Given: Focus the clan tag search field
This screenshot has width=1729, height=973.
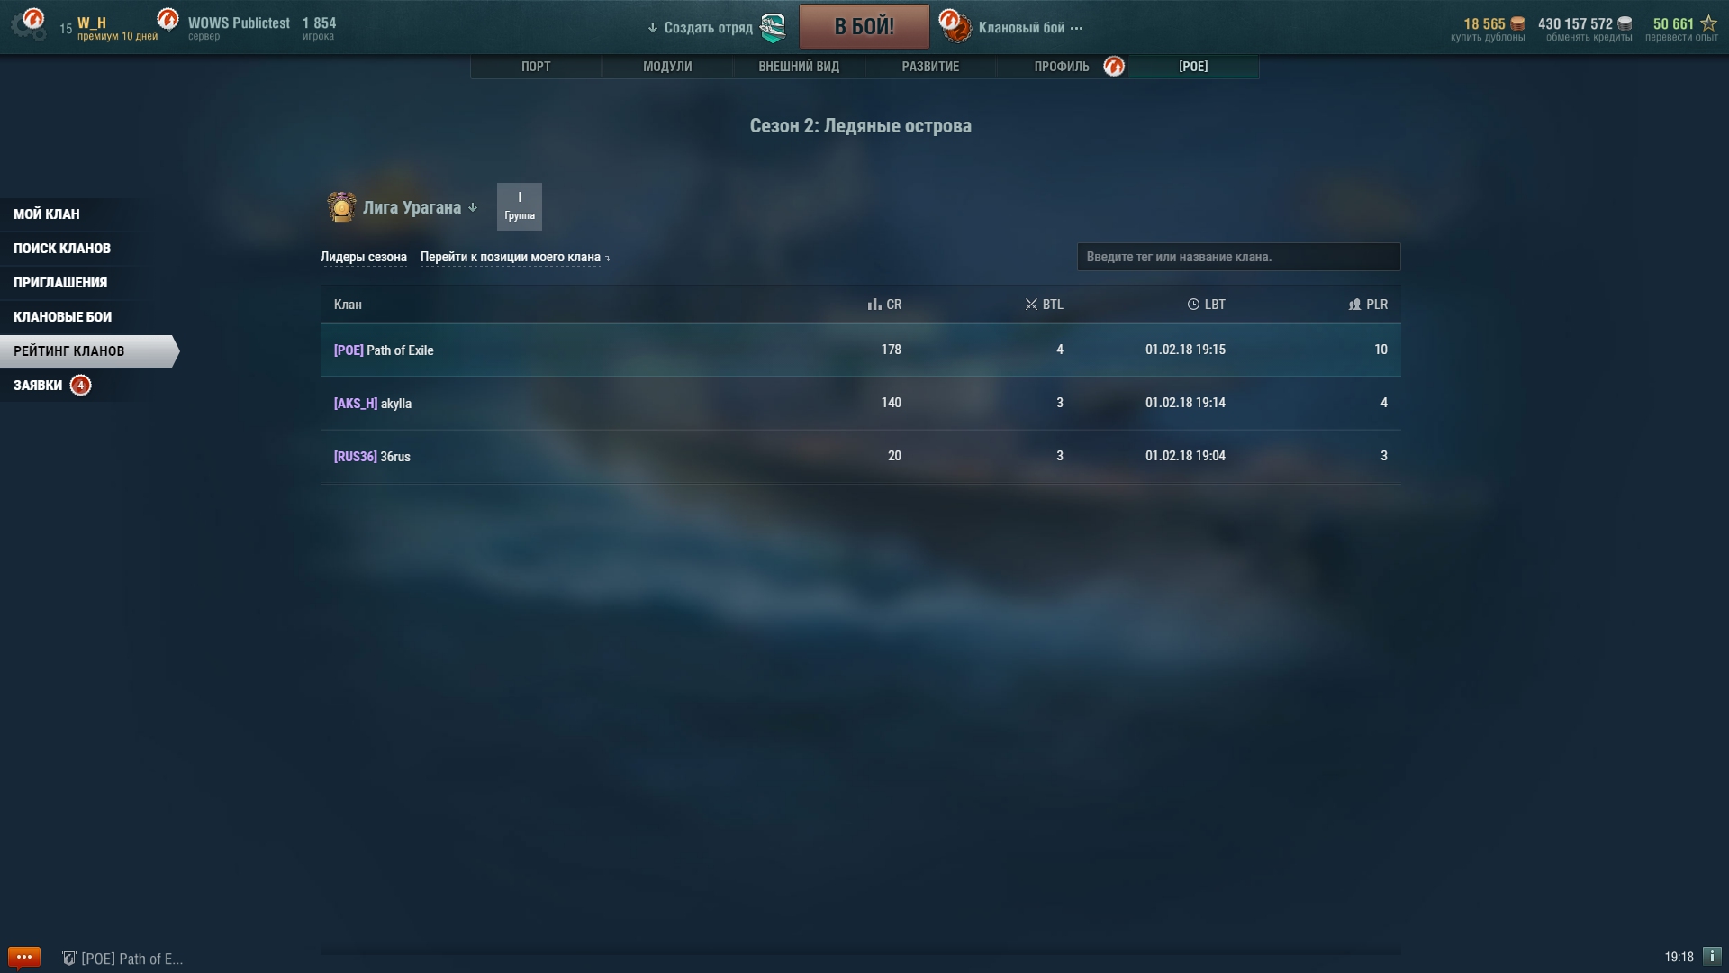Looking at the screenshot, I should pos(1238,257).
